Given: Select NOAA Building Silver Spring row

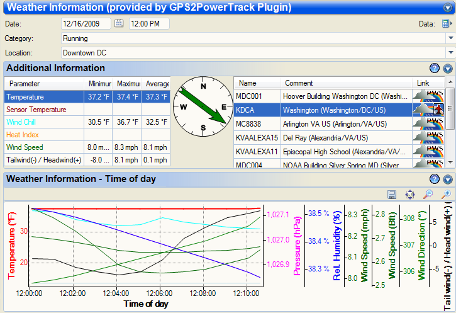Looking at the screenshot, I should [339, 164].
